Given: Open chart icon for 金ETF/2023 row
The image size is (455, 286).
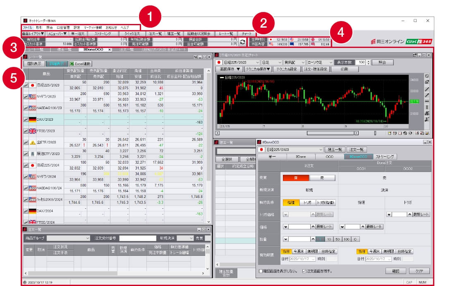Looking at the screenshot, I should click(26, 143).
